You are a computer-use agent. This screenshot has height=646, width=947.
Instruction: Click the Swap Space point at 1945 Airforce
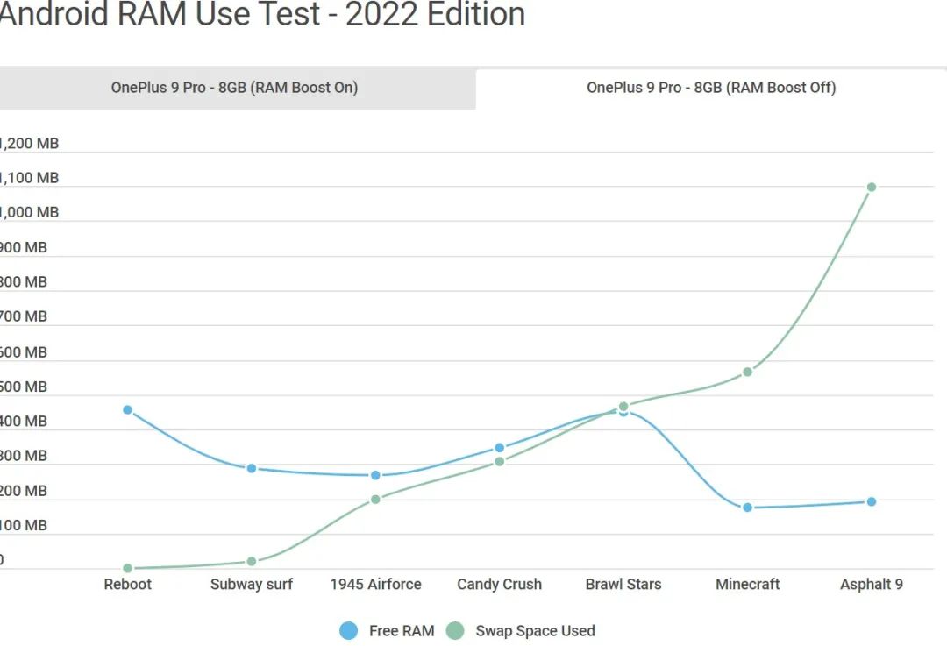[x=375, y=500]
